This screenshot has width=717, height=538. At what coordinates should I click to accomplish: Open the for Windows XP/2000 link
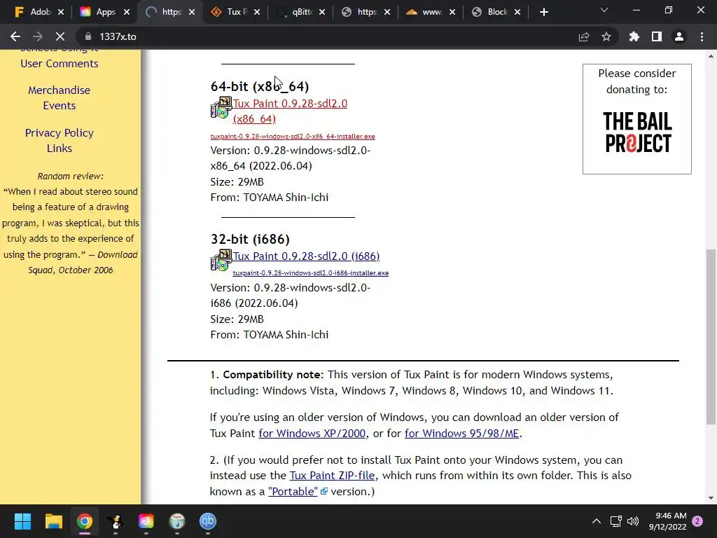coord(312,433)
